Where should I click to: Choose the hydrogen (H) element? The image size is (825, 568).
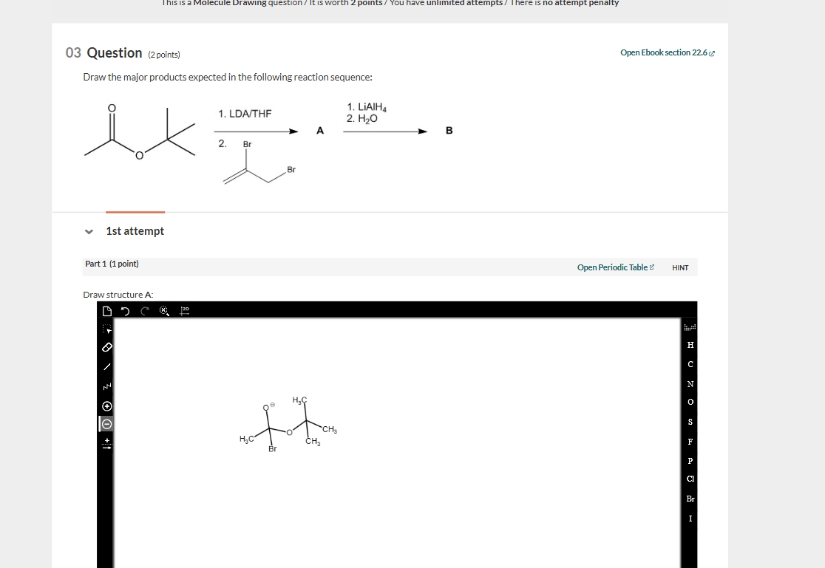(x=690, y=345)
